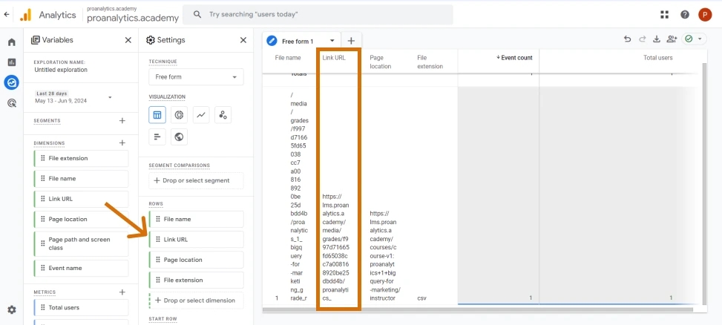Select the line chart visualization
This screenshot has height=325, width=722.
(201, 115)
